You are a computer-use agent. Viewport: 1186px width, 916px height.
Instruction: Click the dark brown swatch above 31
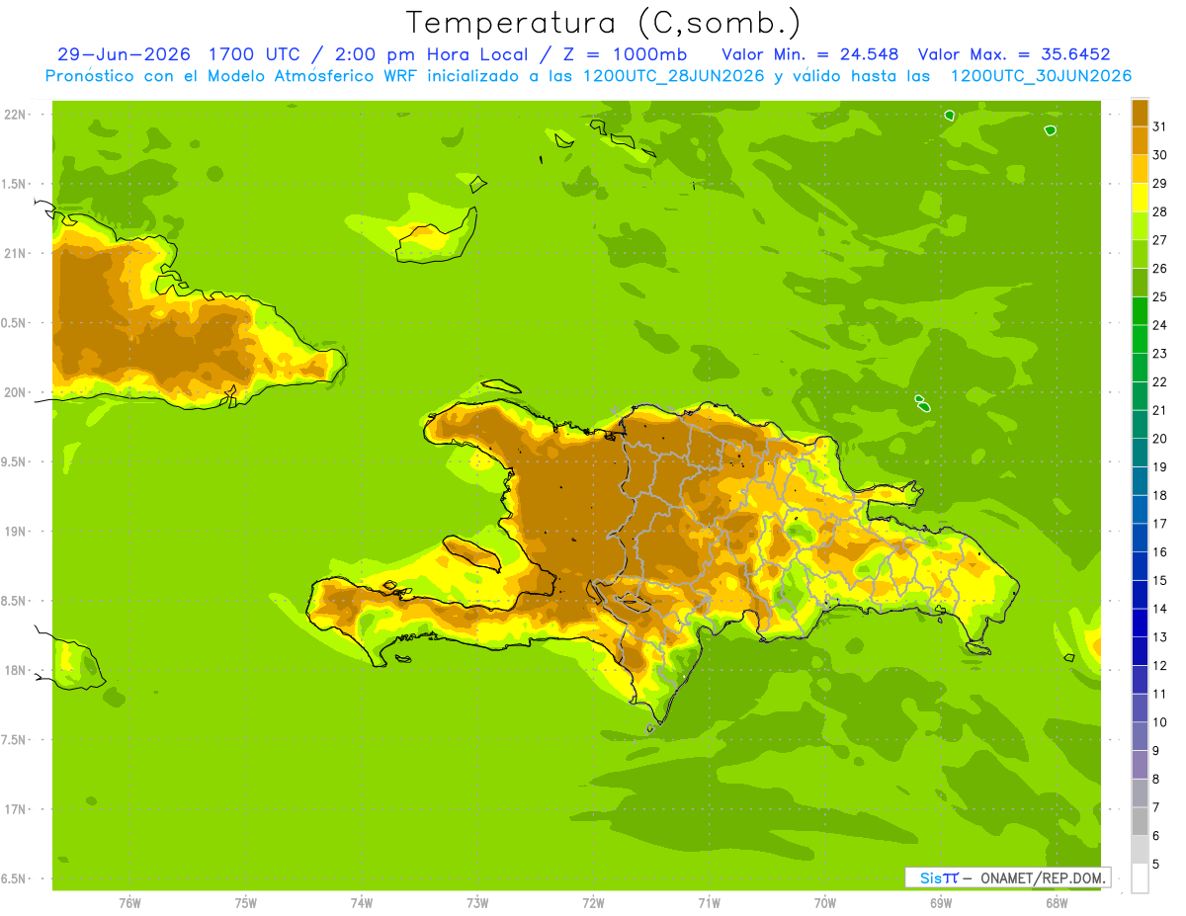[1140, 113]
